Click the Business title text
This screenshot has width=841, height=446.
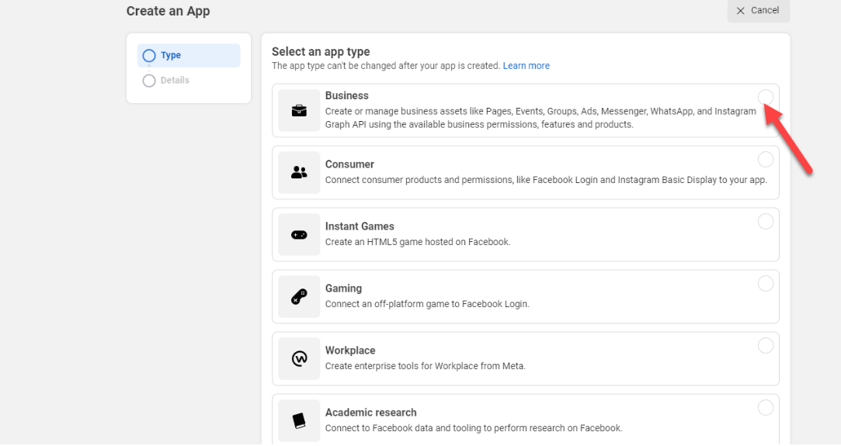click(347, 96)
